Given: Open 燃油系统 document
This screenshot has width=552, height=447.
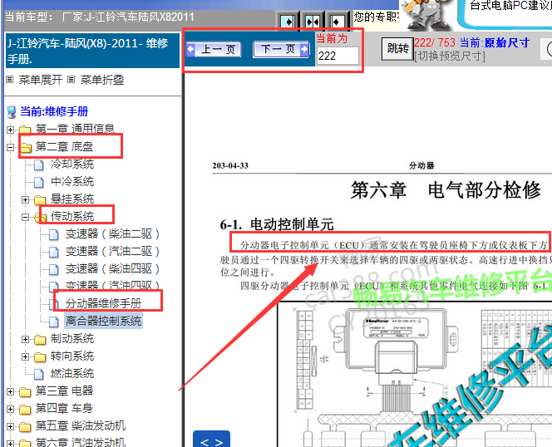Looking at the screenshot, I should coord(72,373).
